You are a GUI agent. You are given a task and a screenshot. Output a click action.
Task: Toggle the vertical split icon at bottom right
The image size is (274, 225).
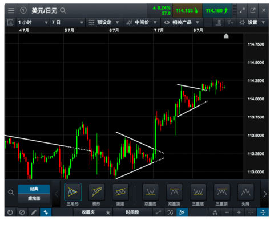tap(263, 212)
